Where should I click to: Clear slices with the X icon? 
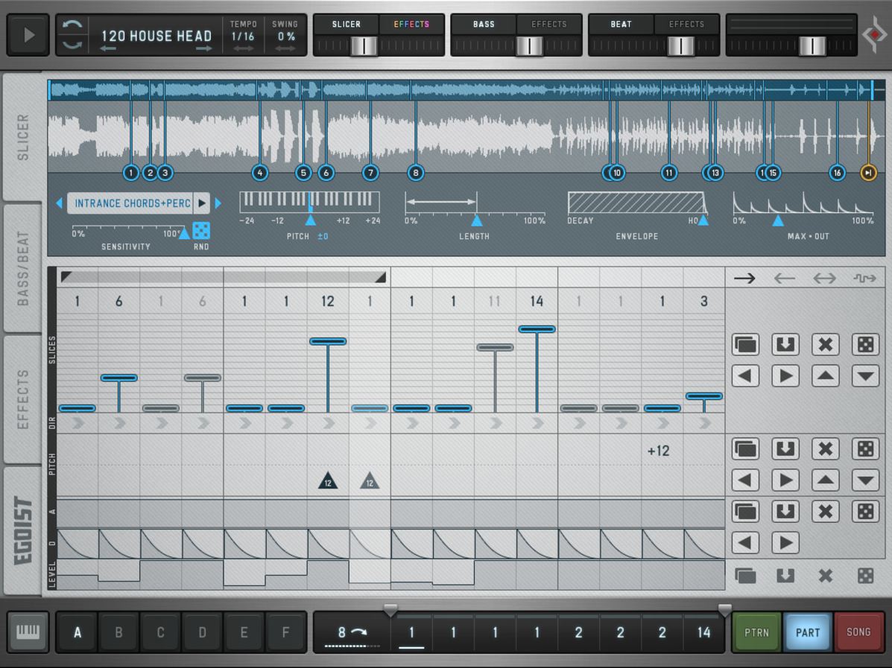coord(825,344)
